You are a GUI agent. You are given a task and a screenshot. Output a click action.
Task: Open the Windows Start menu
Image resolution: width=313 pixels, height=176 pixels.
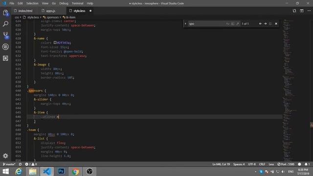point(5,172)
